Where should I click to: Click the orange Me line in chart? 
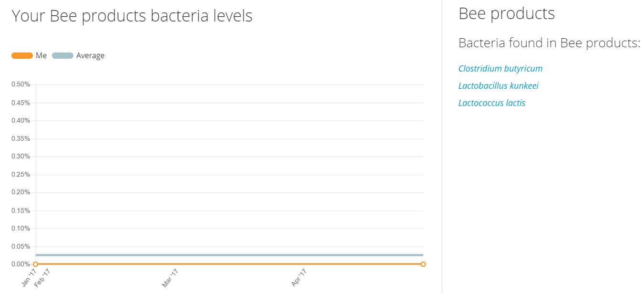click(x=229, y=264)
